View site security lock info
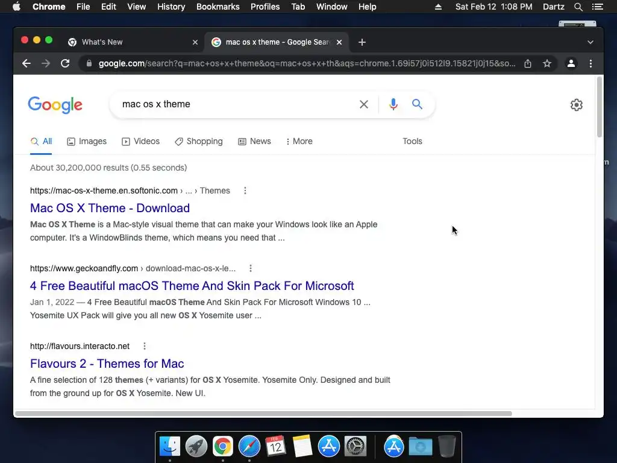Viewport: 617px width, 463px height. tap(89, 63)
